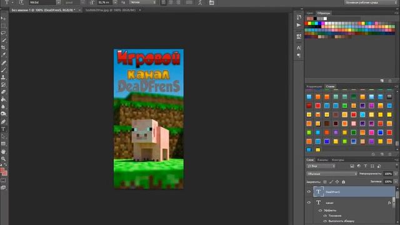Viewport: 400px width, 225px height.
Task: Toggle visibility of Эффекты on канал layer
Action: click(320, 211)
